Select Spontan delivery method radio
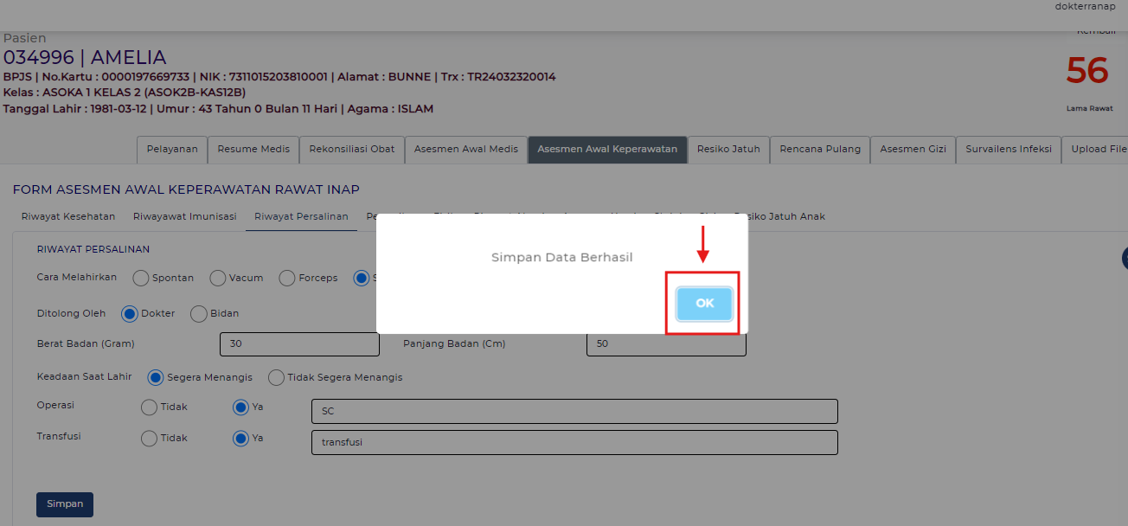The height and width of the screenshot is (526, 1128). [x=141, y=278]
